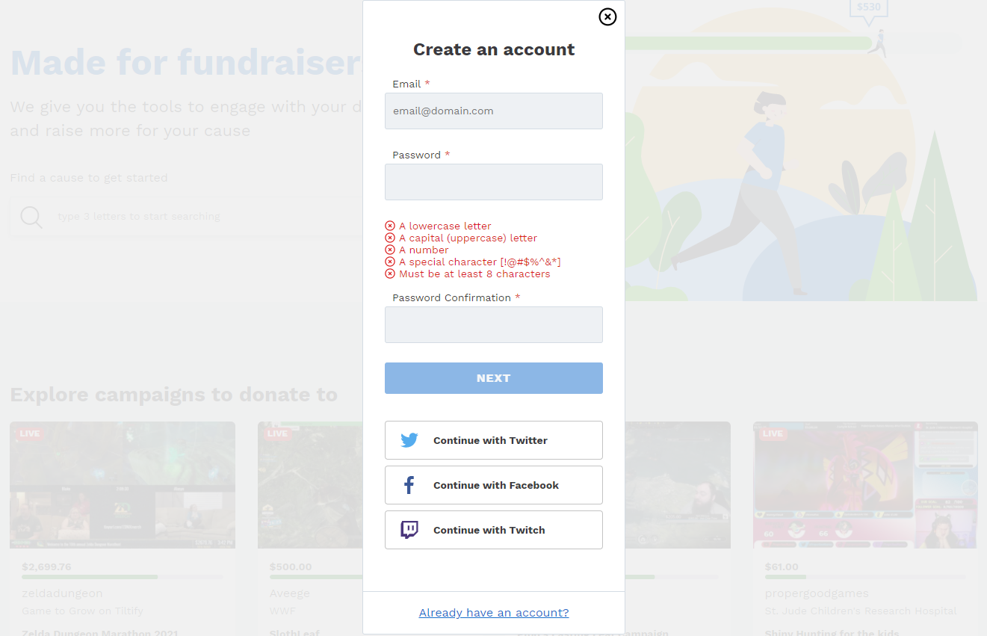Focus the Email input field
987x636 pixels.
(494, 111)
